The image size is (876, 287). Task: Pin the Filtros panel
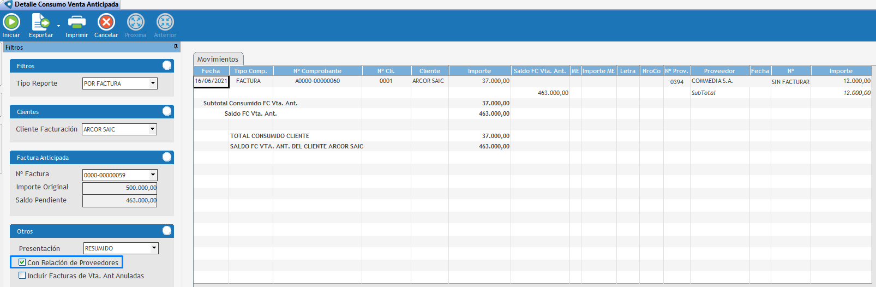pyautogui.click(x=176, y=47)
